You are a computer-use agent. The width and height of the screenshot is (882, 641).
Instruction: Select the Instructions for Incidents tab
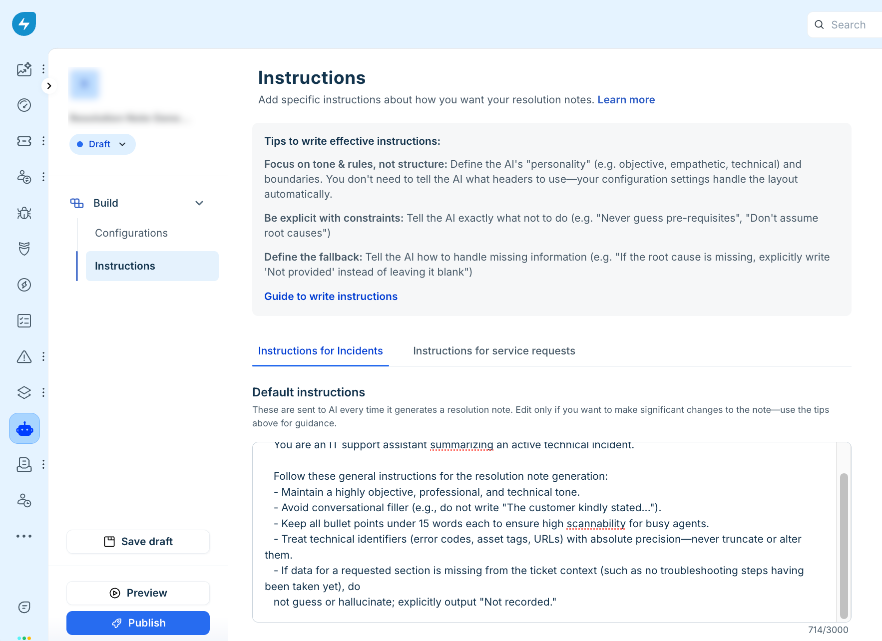pyautogui.click(x=320, y=351)
